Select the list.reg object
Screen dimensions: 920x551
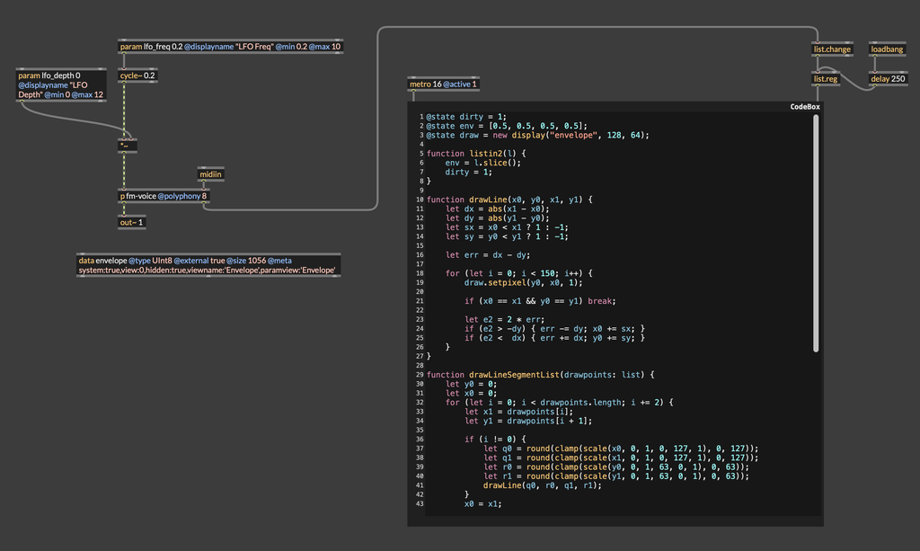pos(827,79)
